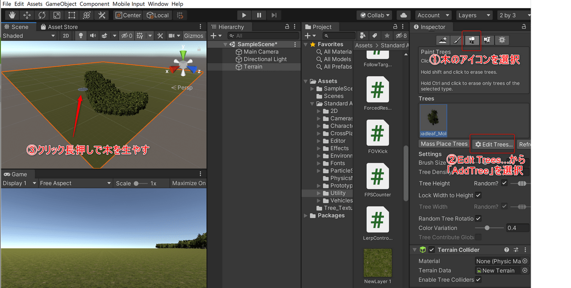
Task: Open the Terrain Collider presets icon
Action: [516, 250]
